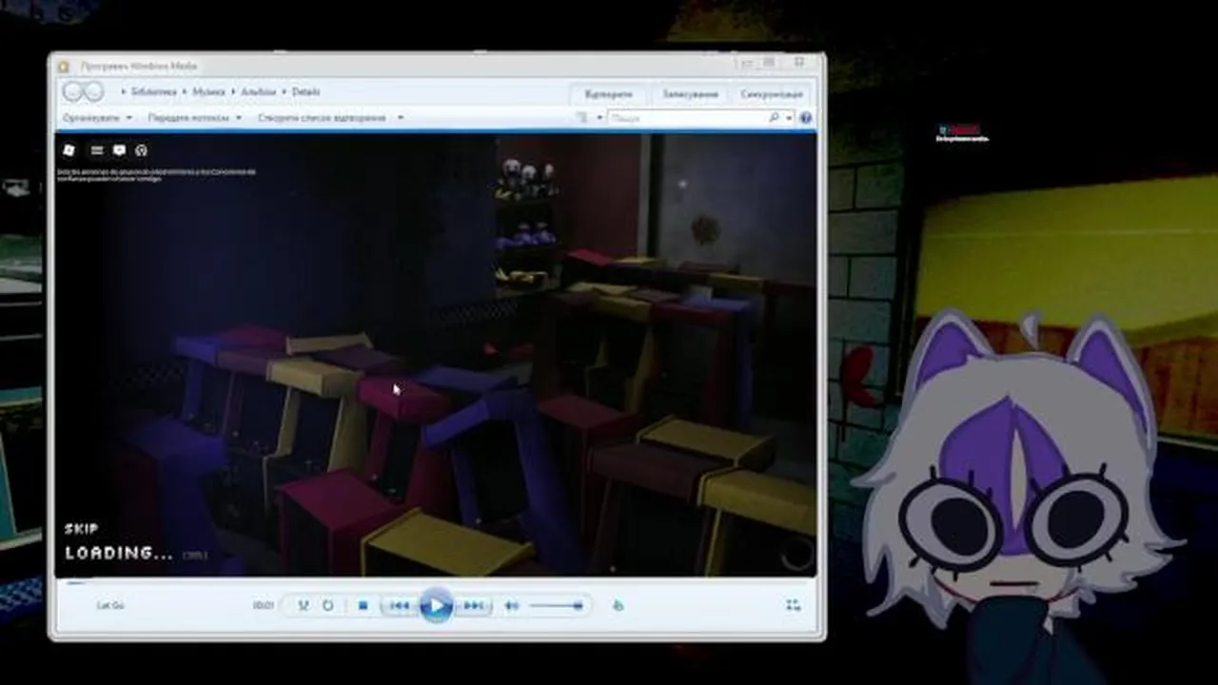Select the Details breadcrumb item
1218x685 pixels.
[305, 92]
